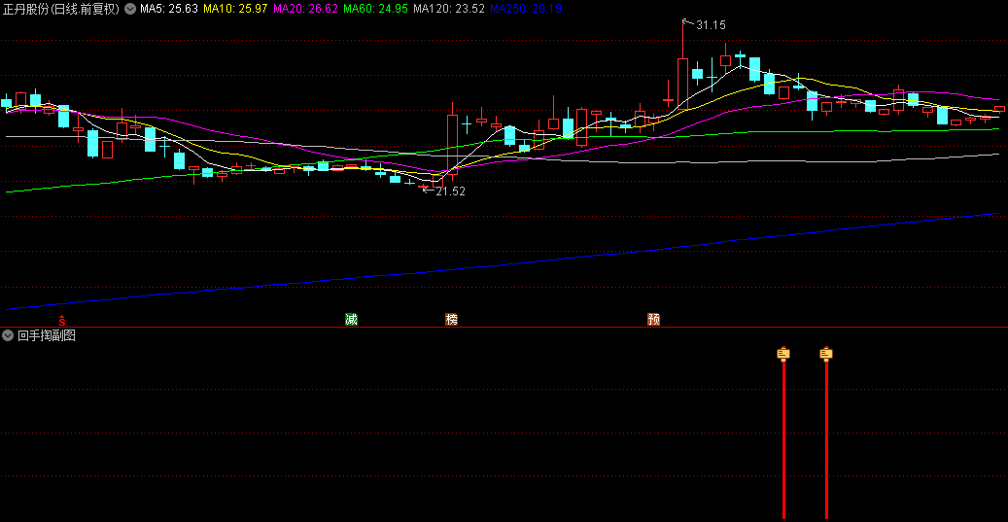The width and height of the screenshot is (1008, 522).
Task: Expand the 回手掏副图 indicator dropdown arrow
Action: [x=8, y=335]
